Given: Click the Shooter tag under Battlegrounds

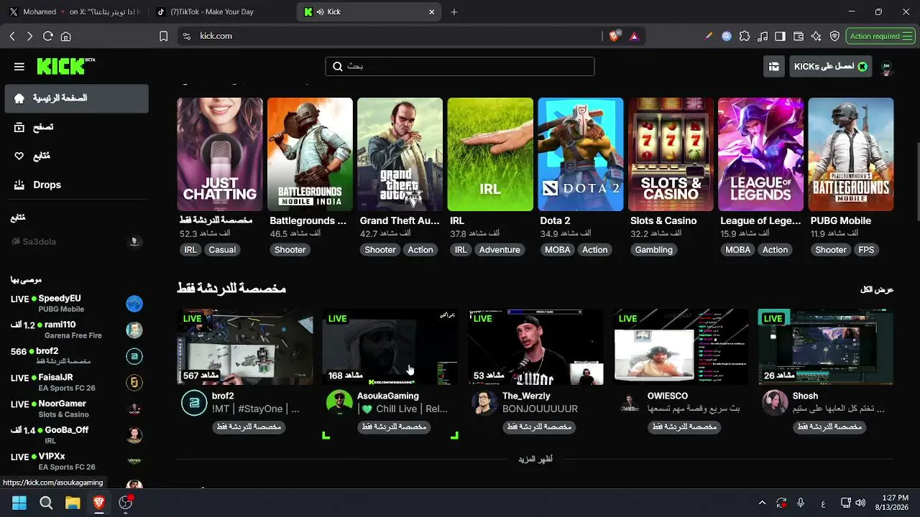Looking at the screenshot, I should click(290, 250).
